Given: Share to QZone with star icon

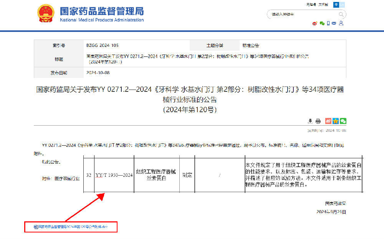Looking at the screenshot, I should click(336, 121).
